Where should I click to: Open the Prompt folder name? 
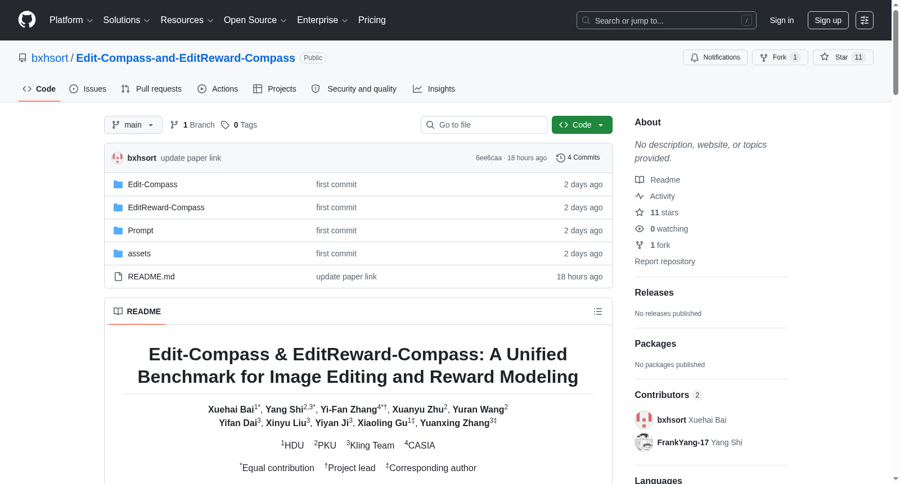[x=141, y=230]
